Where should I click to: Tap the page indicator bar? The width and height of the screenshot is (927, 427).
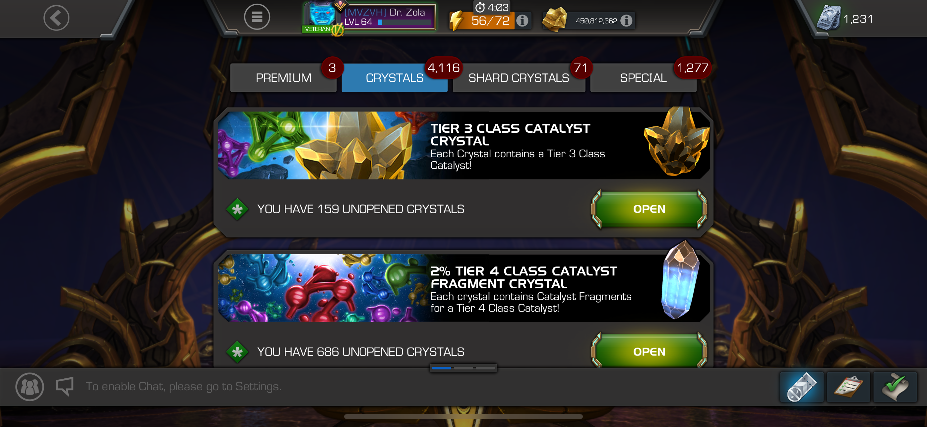click(x=463, y=368)
